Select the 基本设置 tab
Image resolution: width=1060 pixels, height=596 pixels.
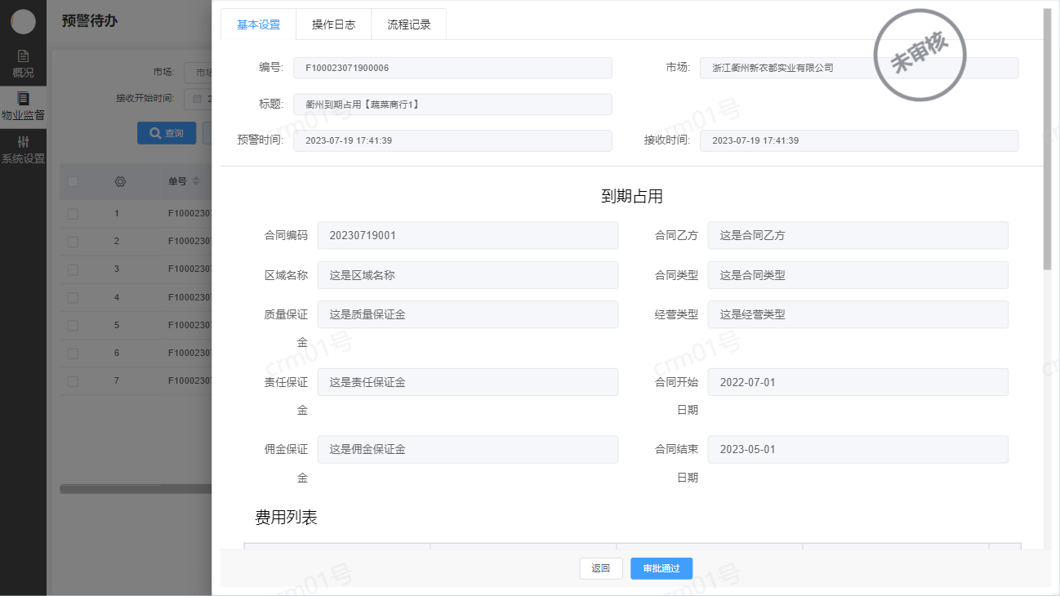(x=258, y=24)
